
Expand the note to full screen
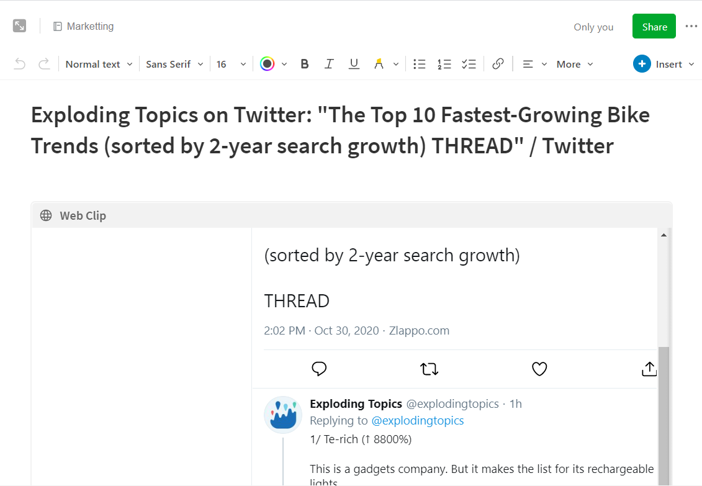(19, 26)
